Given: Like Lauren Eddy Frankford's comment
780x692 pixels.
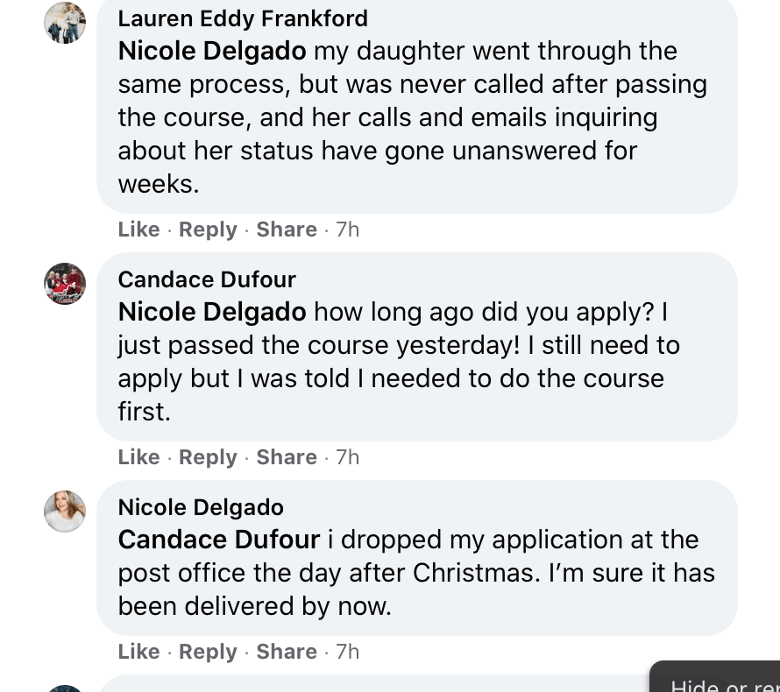Looking at the screenshot, I should [138, 229].
